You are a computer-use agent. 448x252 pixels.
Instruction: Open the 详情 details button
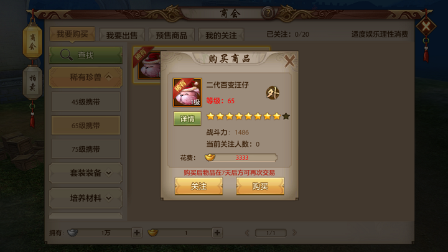pyautogui.click(x=187, y=119)
